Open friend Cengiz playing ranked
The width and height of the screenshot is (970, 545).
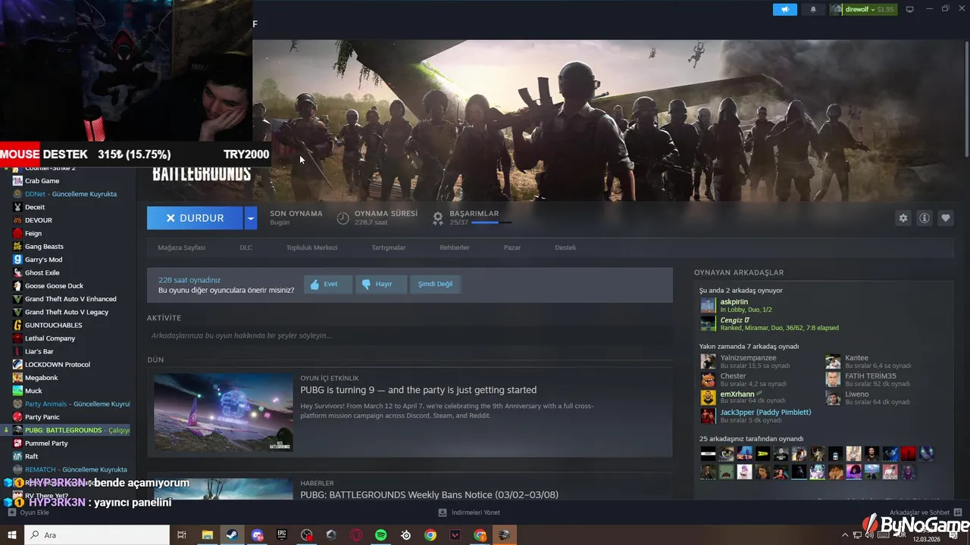pyautogui.click(x=735, y=319)
